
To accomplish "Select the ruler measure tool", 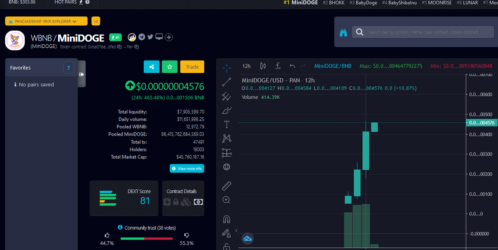I will coord(227,185).
